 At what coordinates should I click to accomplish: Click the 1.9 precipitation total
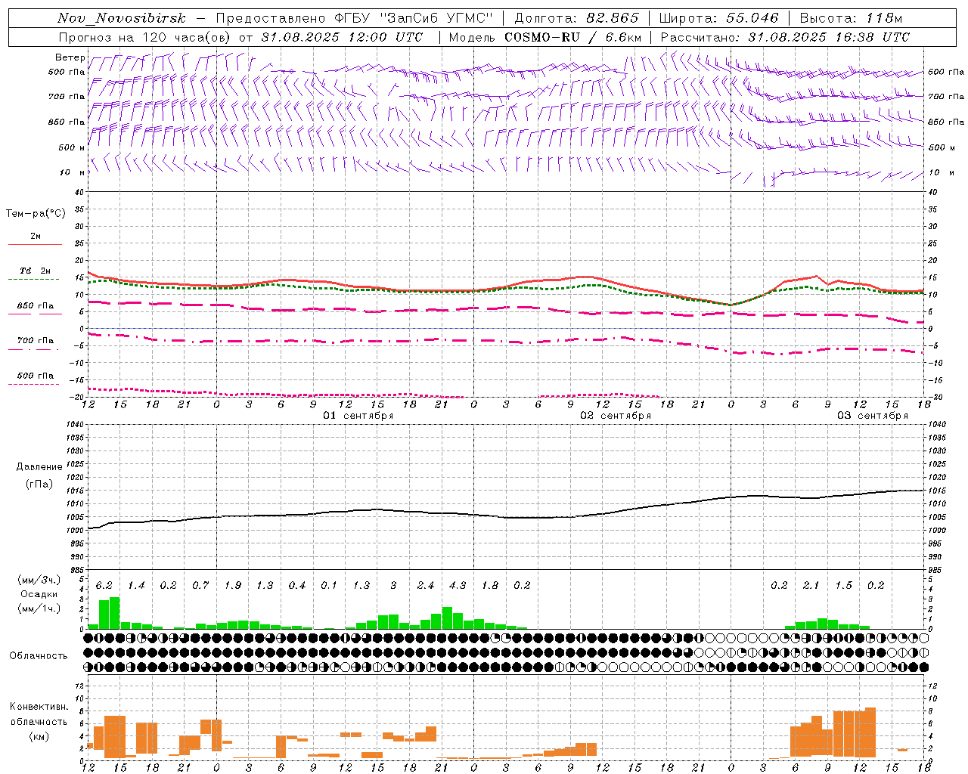pos(233,585)
